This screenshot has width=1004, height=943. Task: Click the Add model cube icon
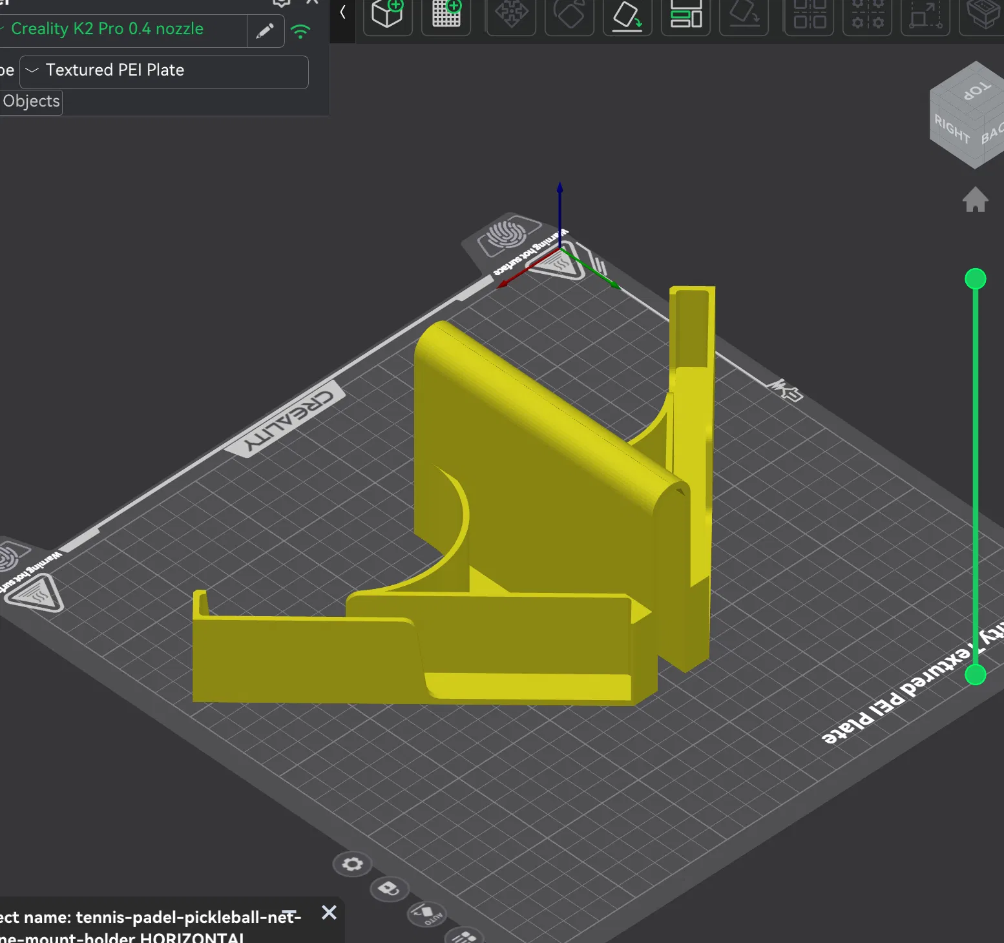tap(388, 14)
